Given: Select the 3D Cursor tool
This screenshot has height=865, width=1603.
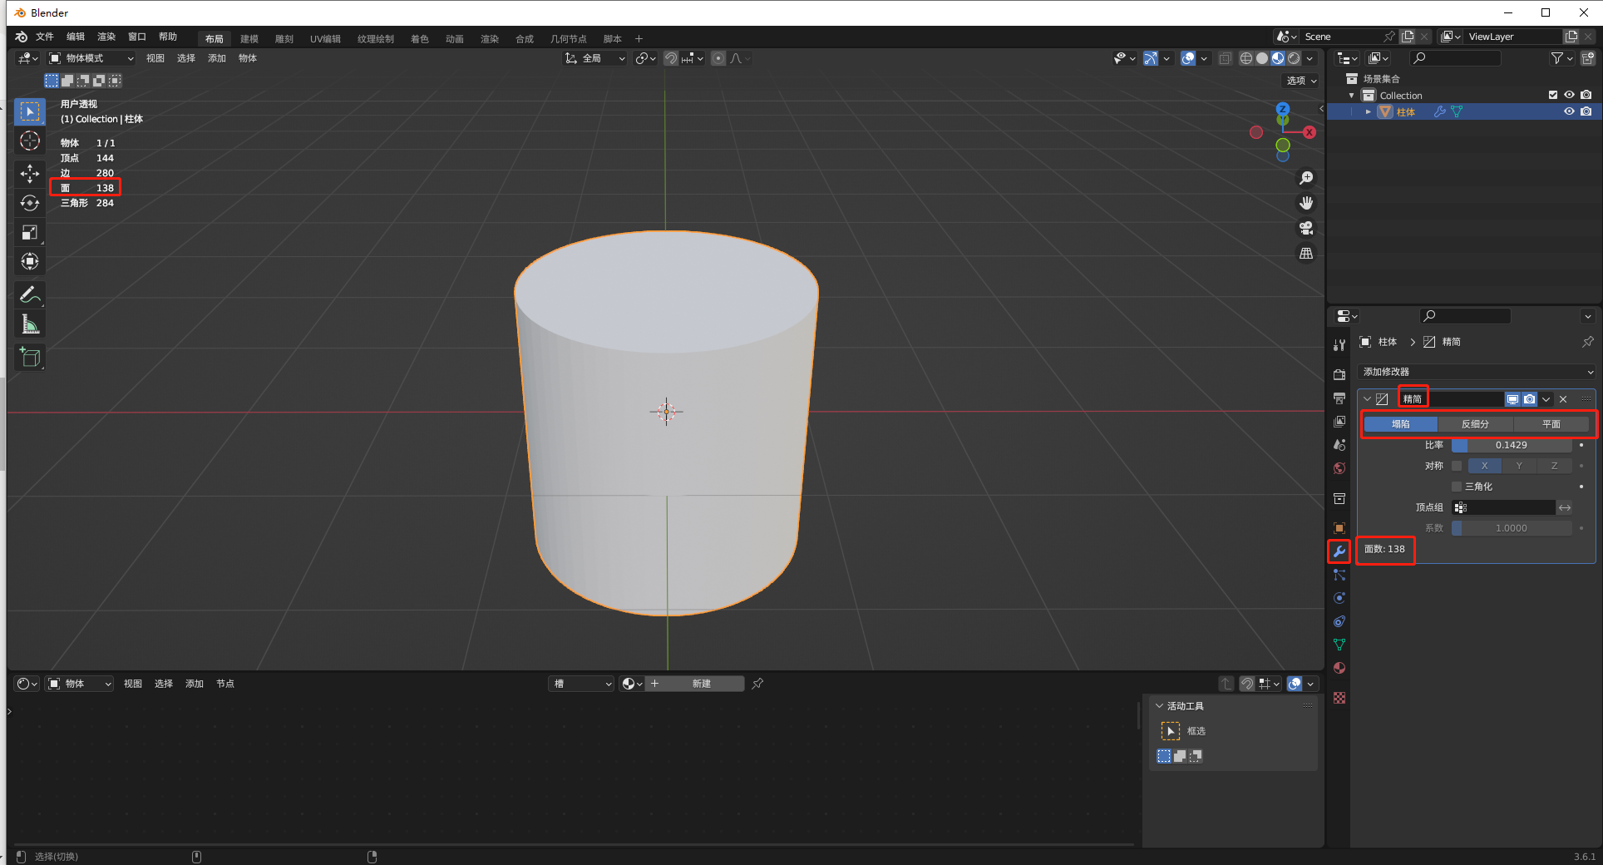Looking at the screenshot, I should pyautogui.click(x=30, y=141).
